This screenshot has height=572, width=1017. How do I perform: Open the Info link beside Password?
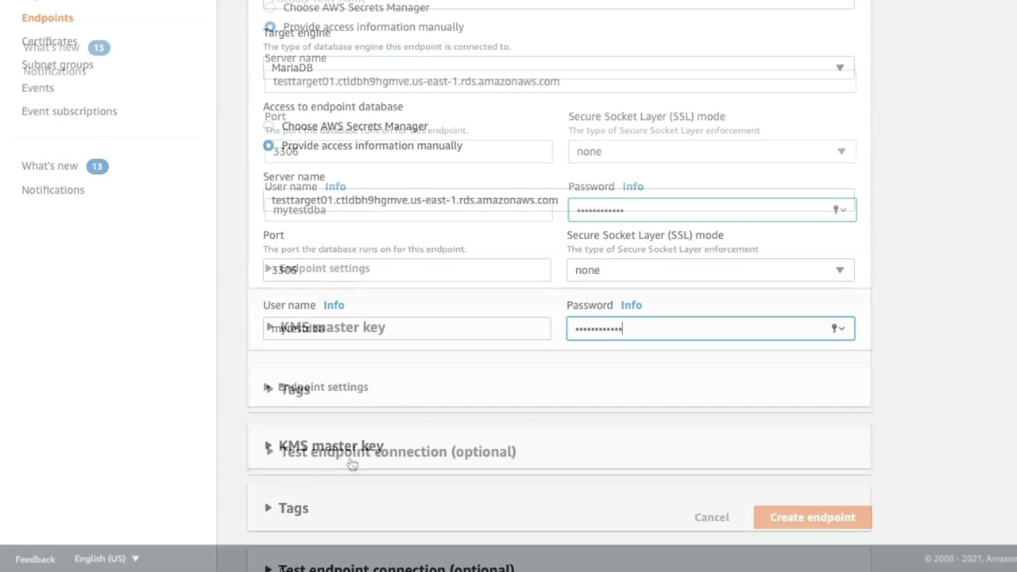[631, 305]
